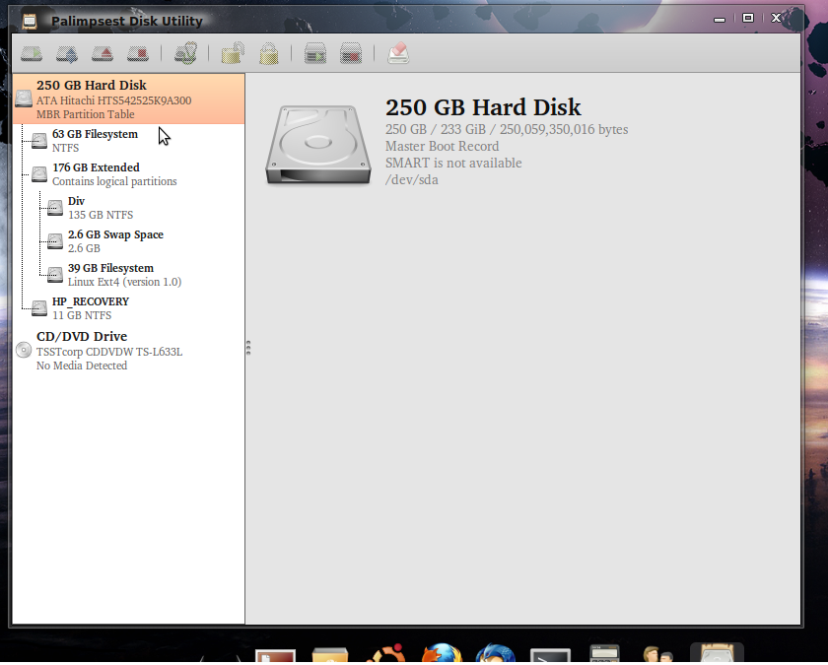Click the 'SMART is not available' text

(453, 164)
